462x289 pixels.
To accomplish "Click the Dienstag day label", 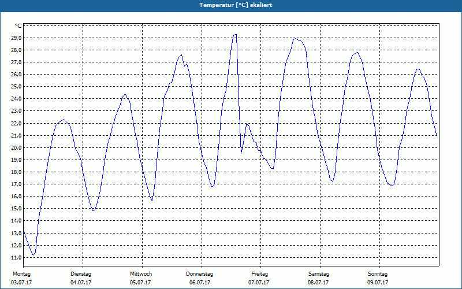I will 81,274.
